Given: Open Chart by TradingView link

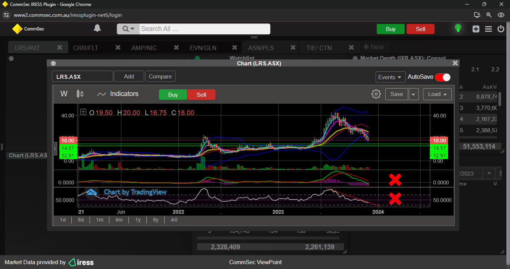Looking at the screenshot, I should click(x=135, y=192).
